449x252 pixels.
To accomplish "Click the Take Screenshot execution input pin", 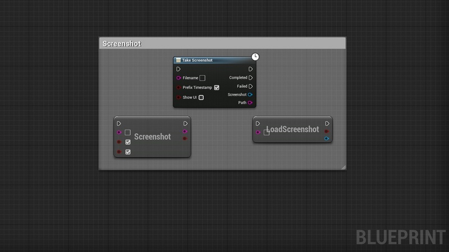I will pyautogui.click(x=178, y=69).
